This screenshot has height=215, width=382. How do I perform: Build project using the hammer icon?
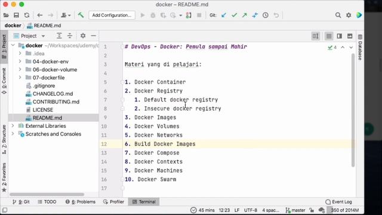pos(81,15)
